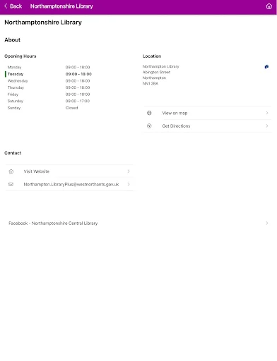Click the Opening Hours heading
Image resolution: width=277 pixels, height=361 pixels.
(x=20, y=56)
